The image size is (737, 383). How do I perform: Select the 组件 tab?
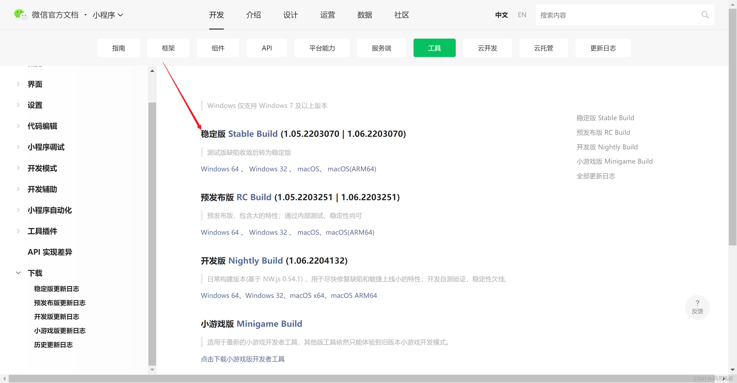click(218, 48)
